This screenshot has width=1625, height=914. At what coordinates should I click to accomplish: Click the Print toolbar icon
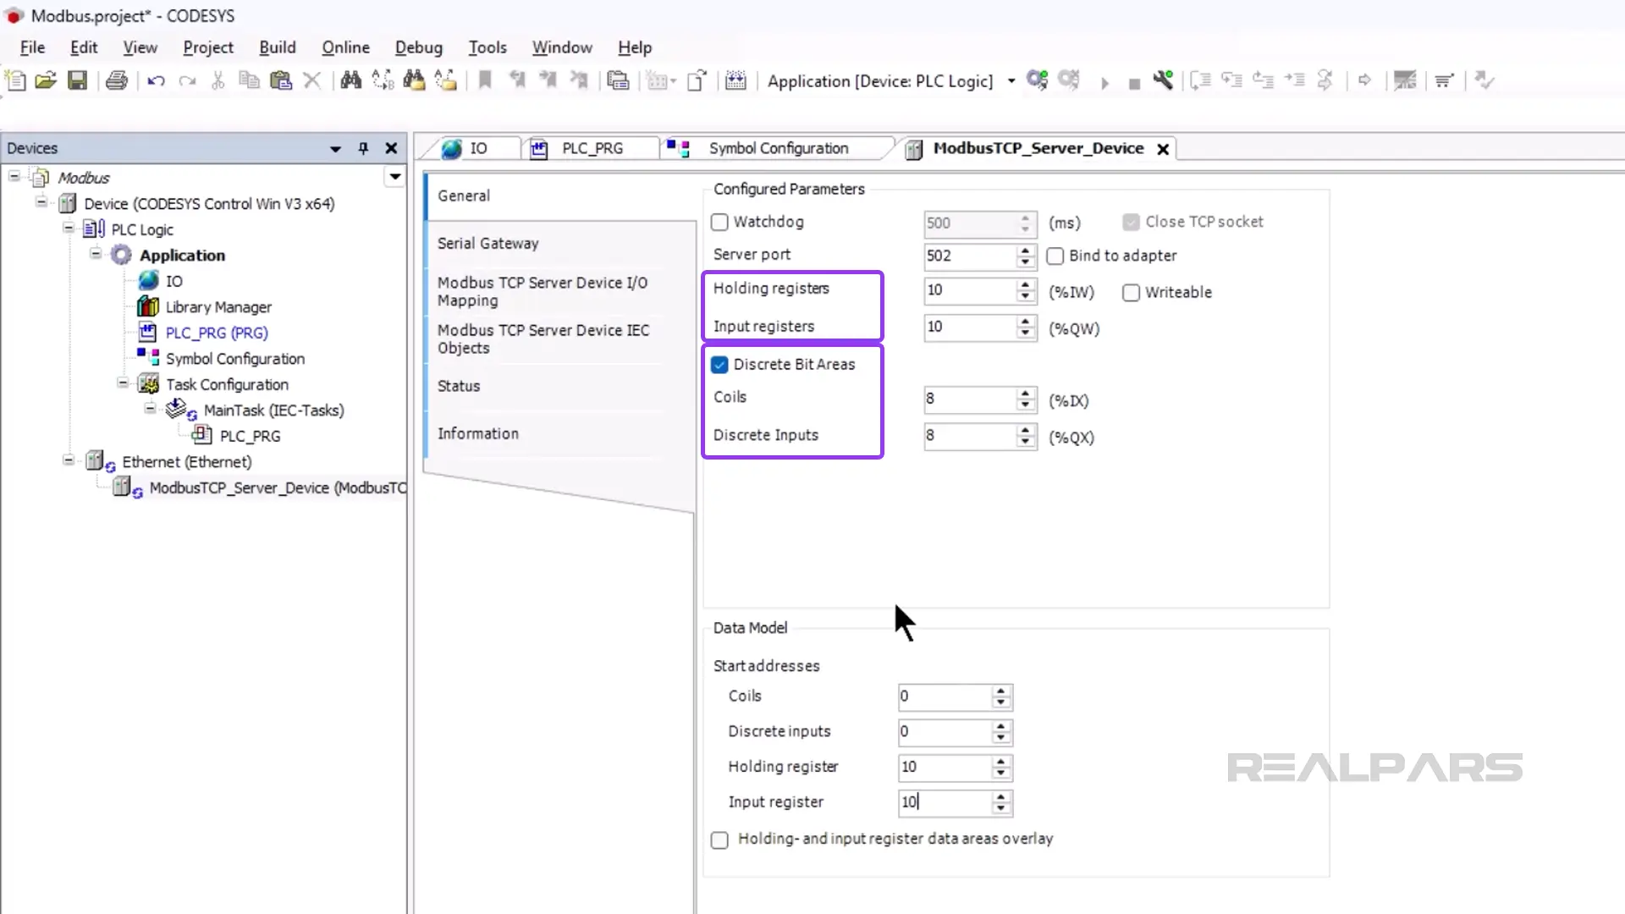click(x=117, y=80)
